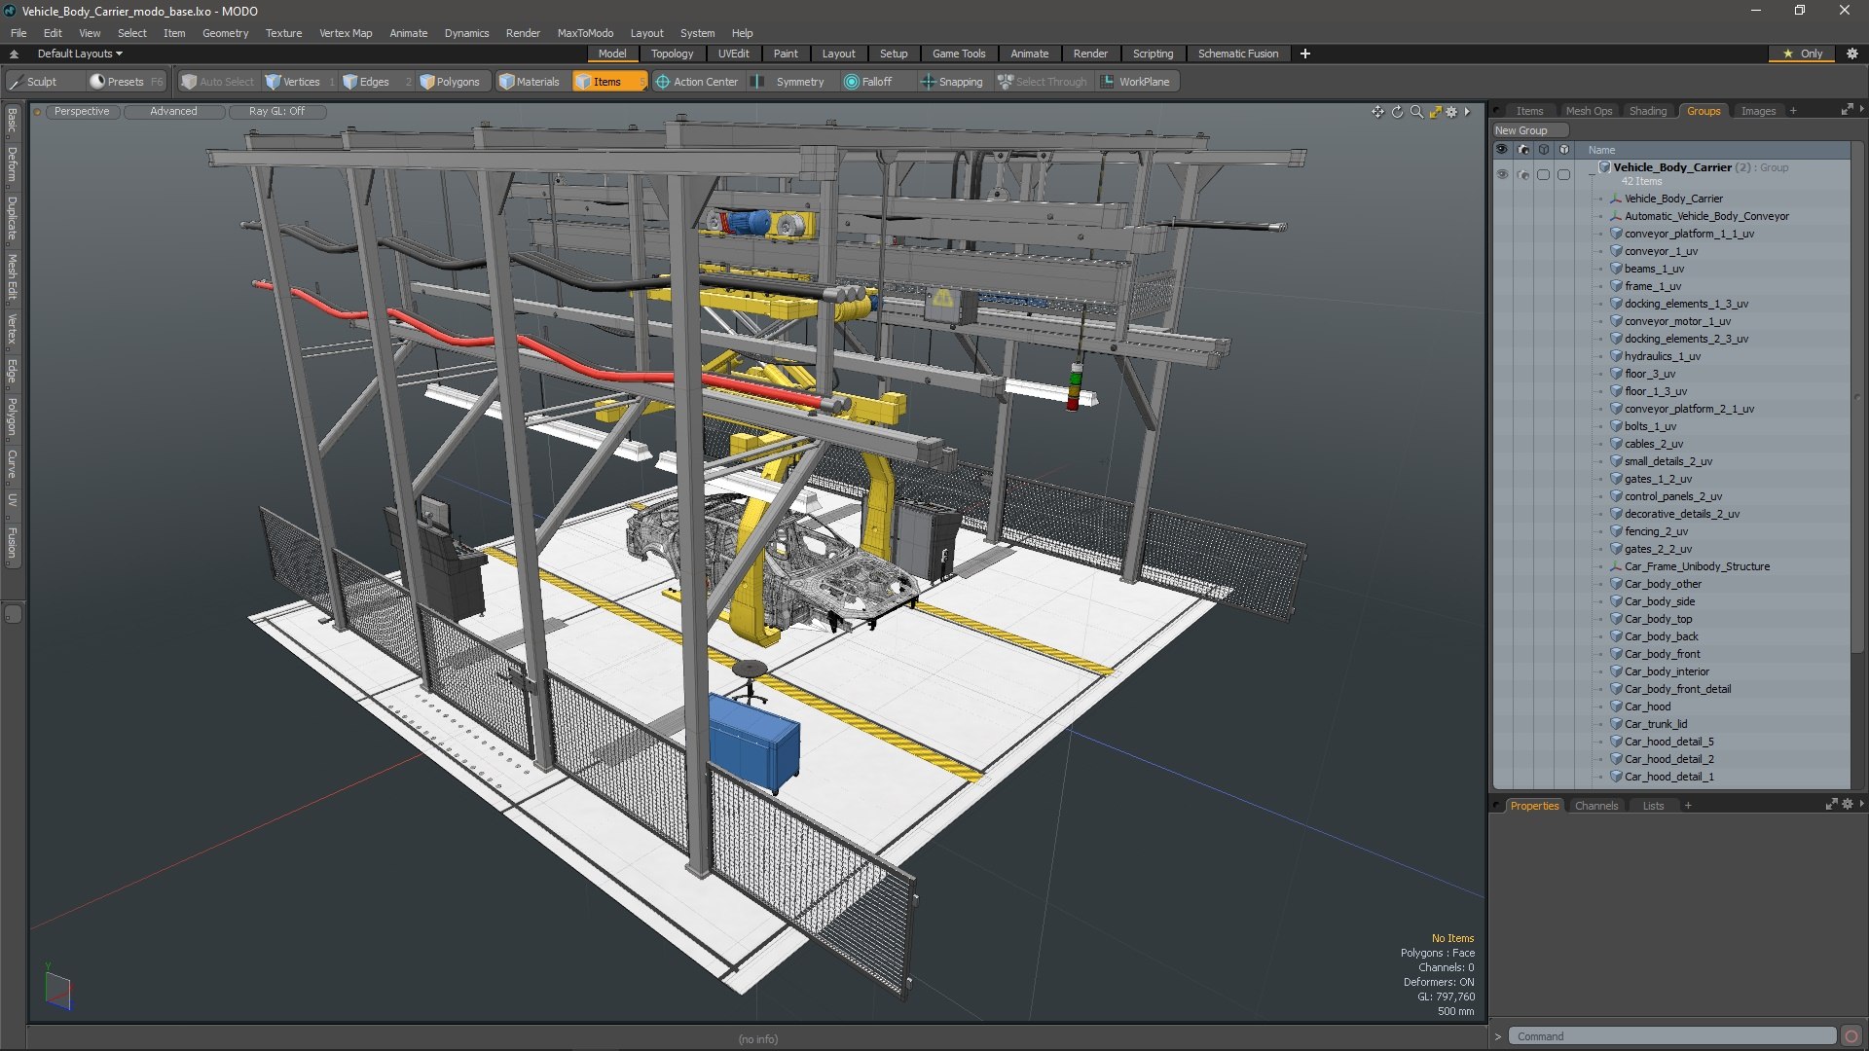Click the record button beside Command field
This screenshot has height=1051, width=1869.
click(1851, 1036)
